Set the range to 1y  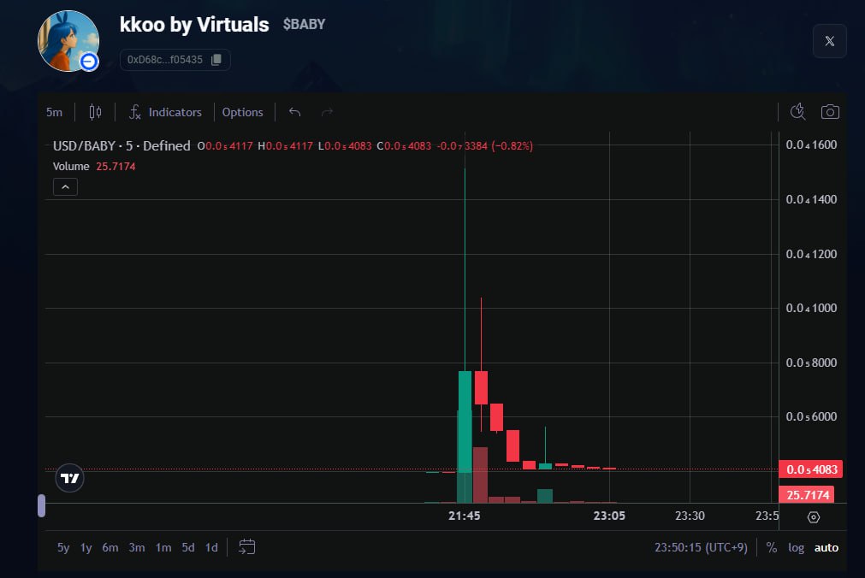[86, 547]
